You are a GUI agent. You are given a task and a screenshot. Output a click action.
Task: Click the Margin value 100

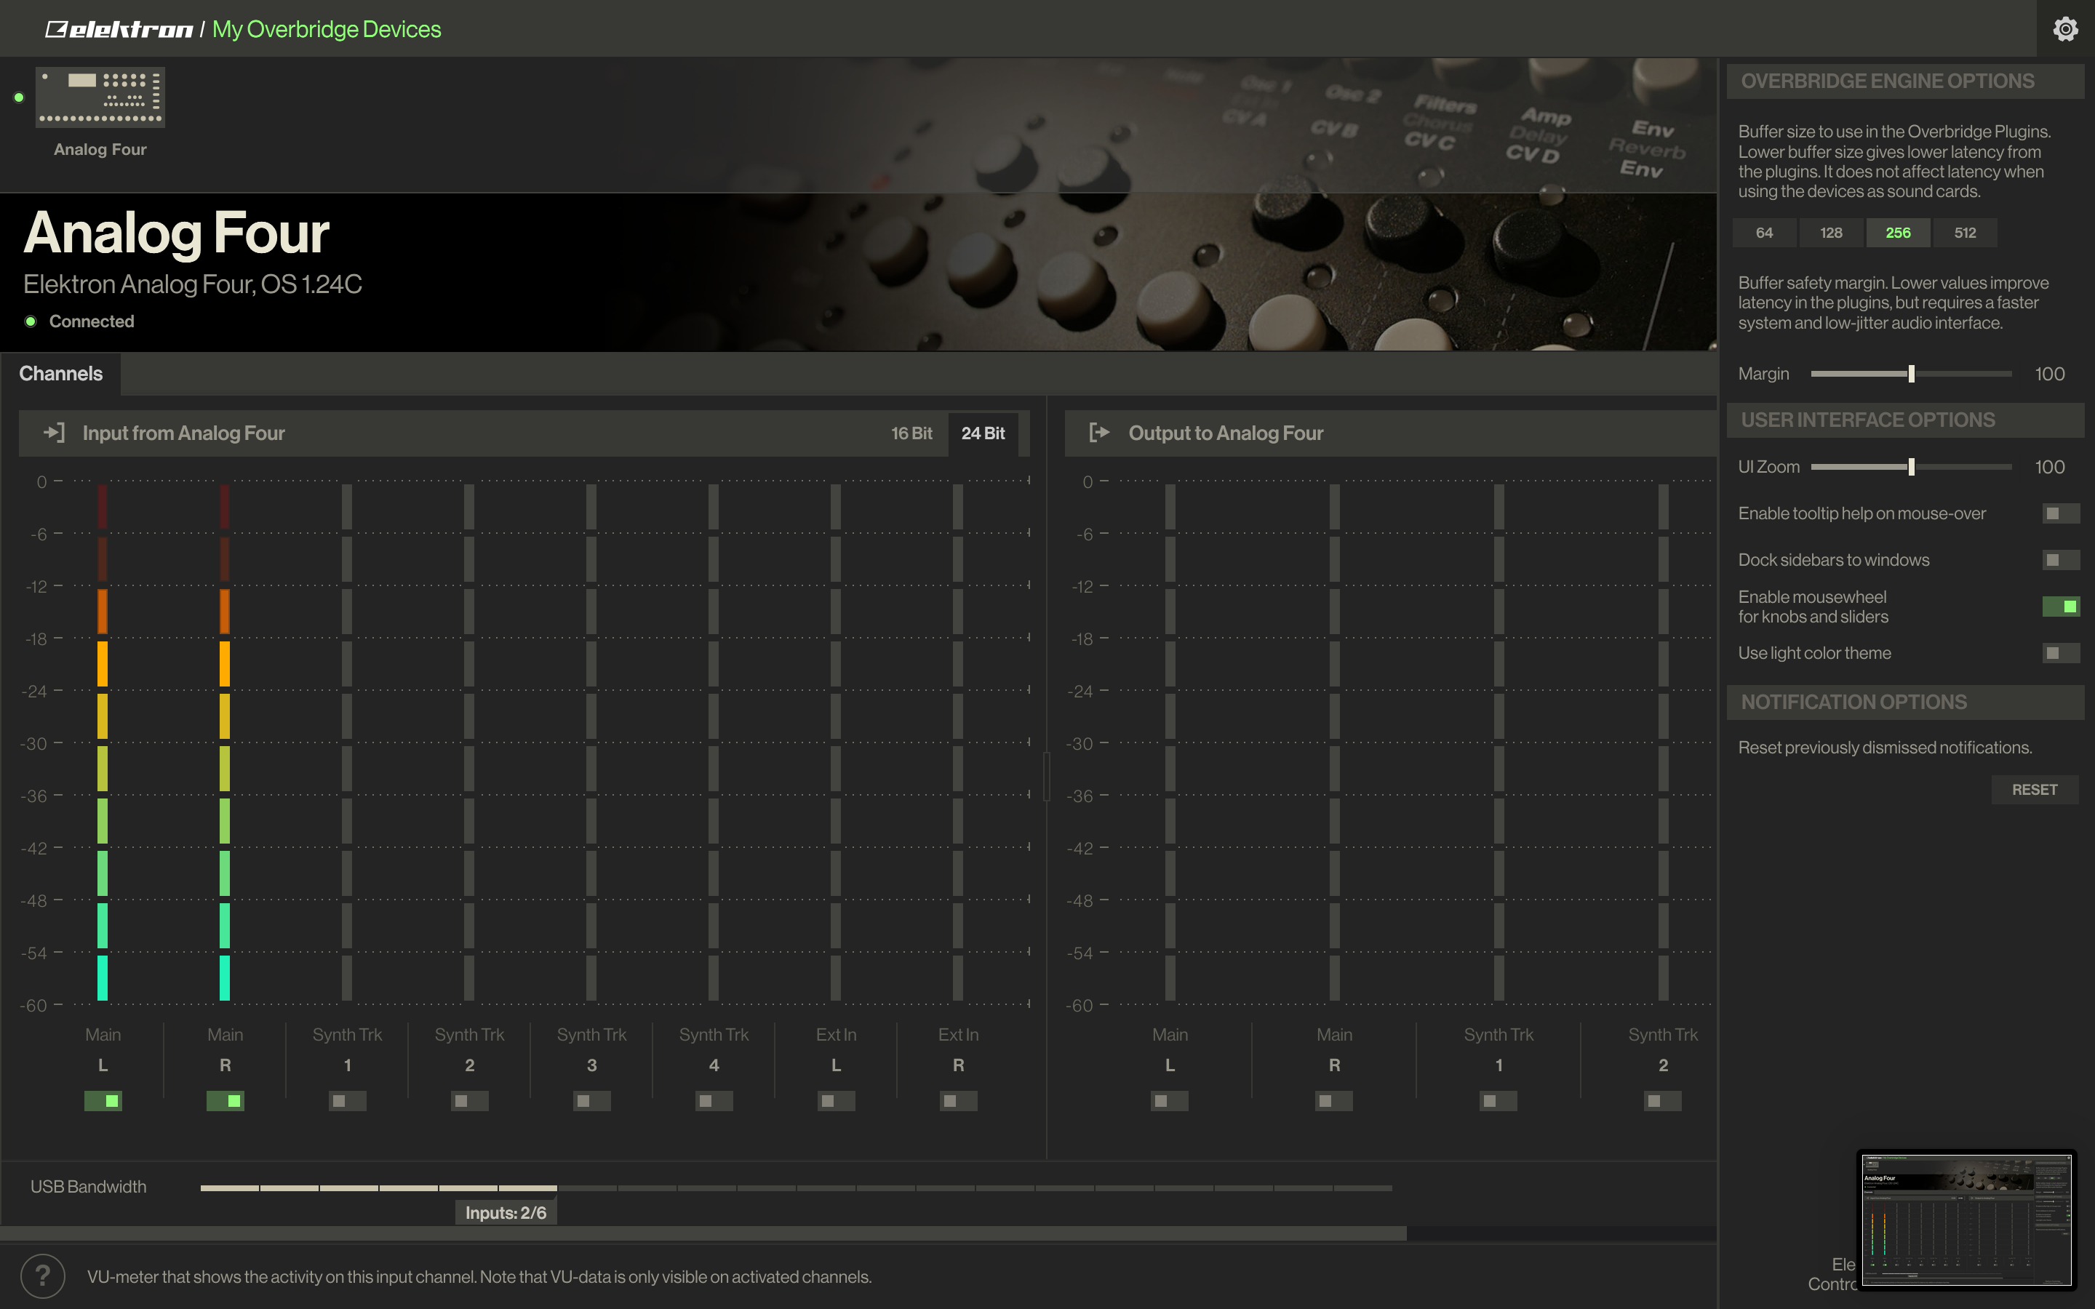click(x=2049, y=374)
